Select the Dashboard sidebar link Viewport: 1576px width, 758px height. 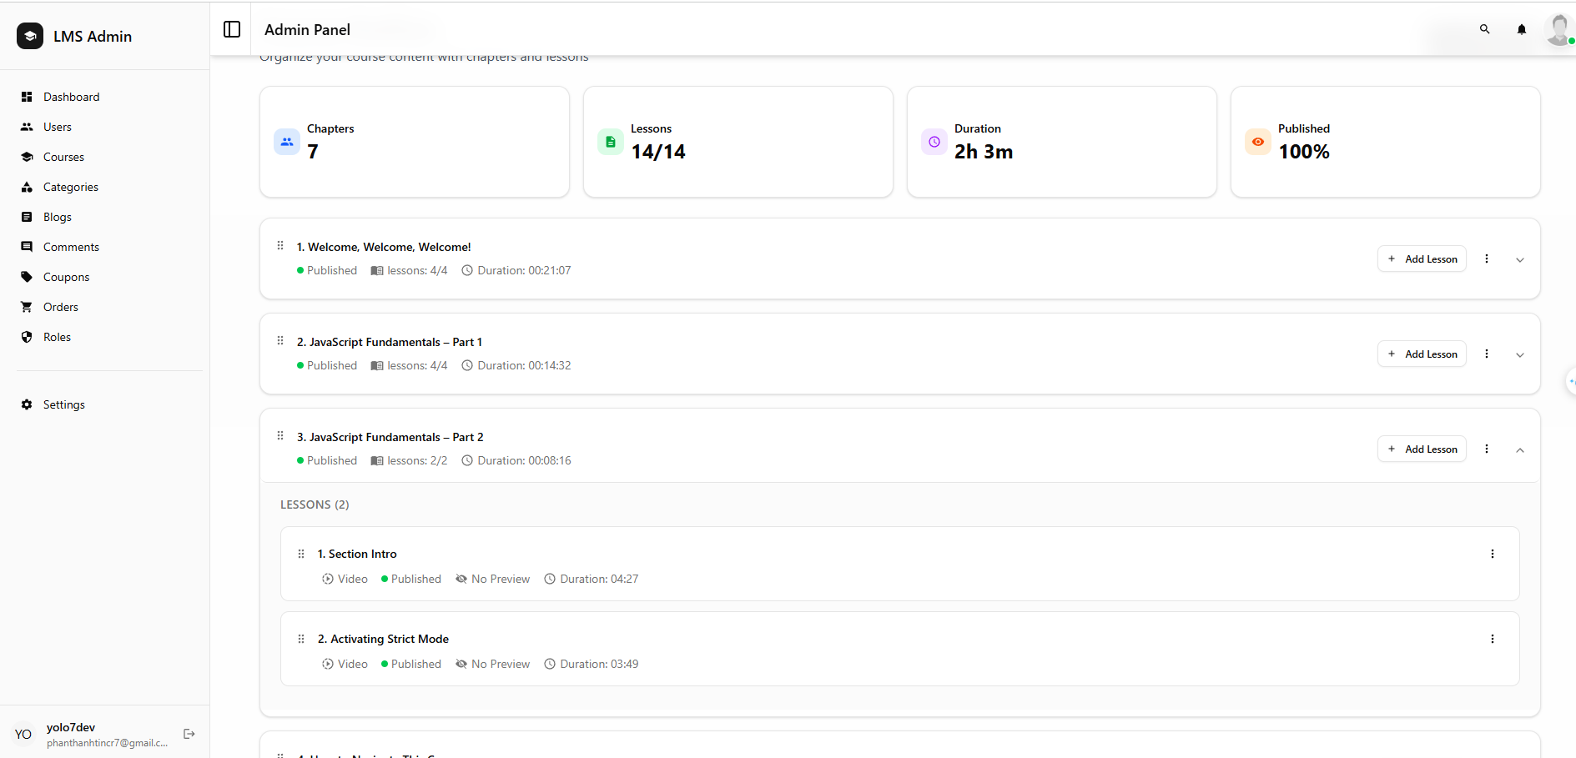click(x=71, y=97)
